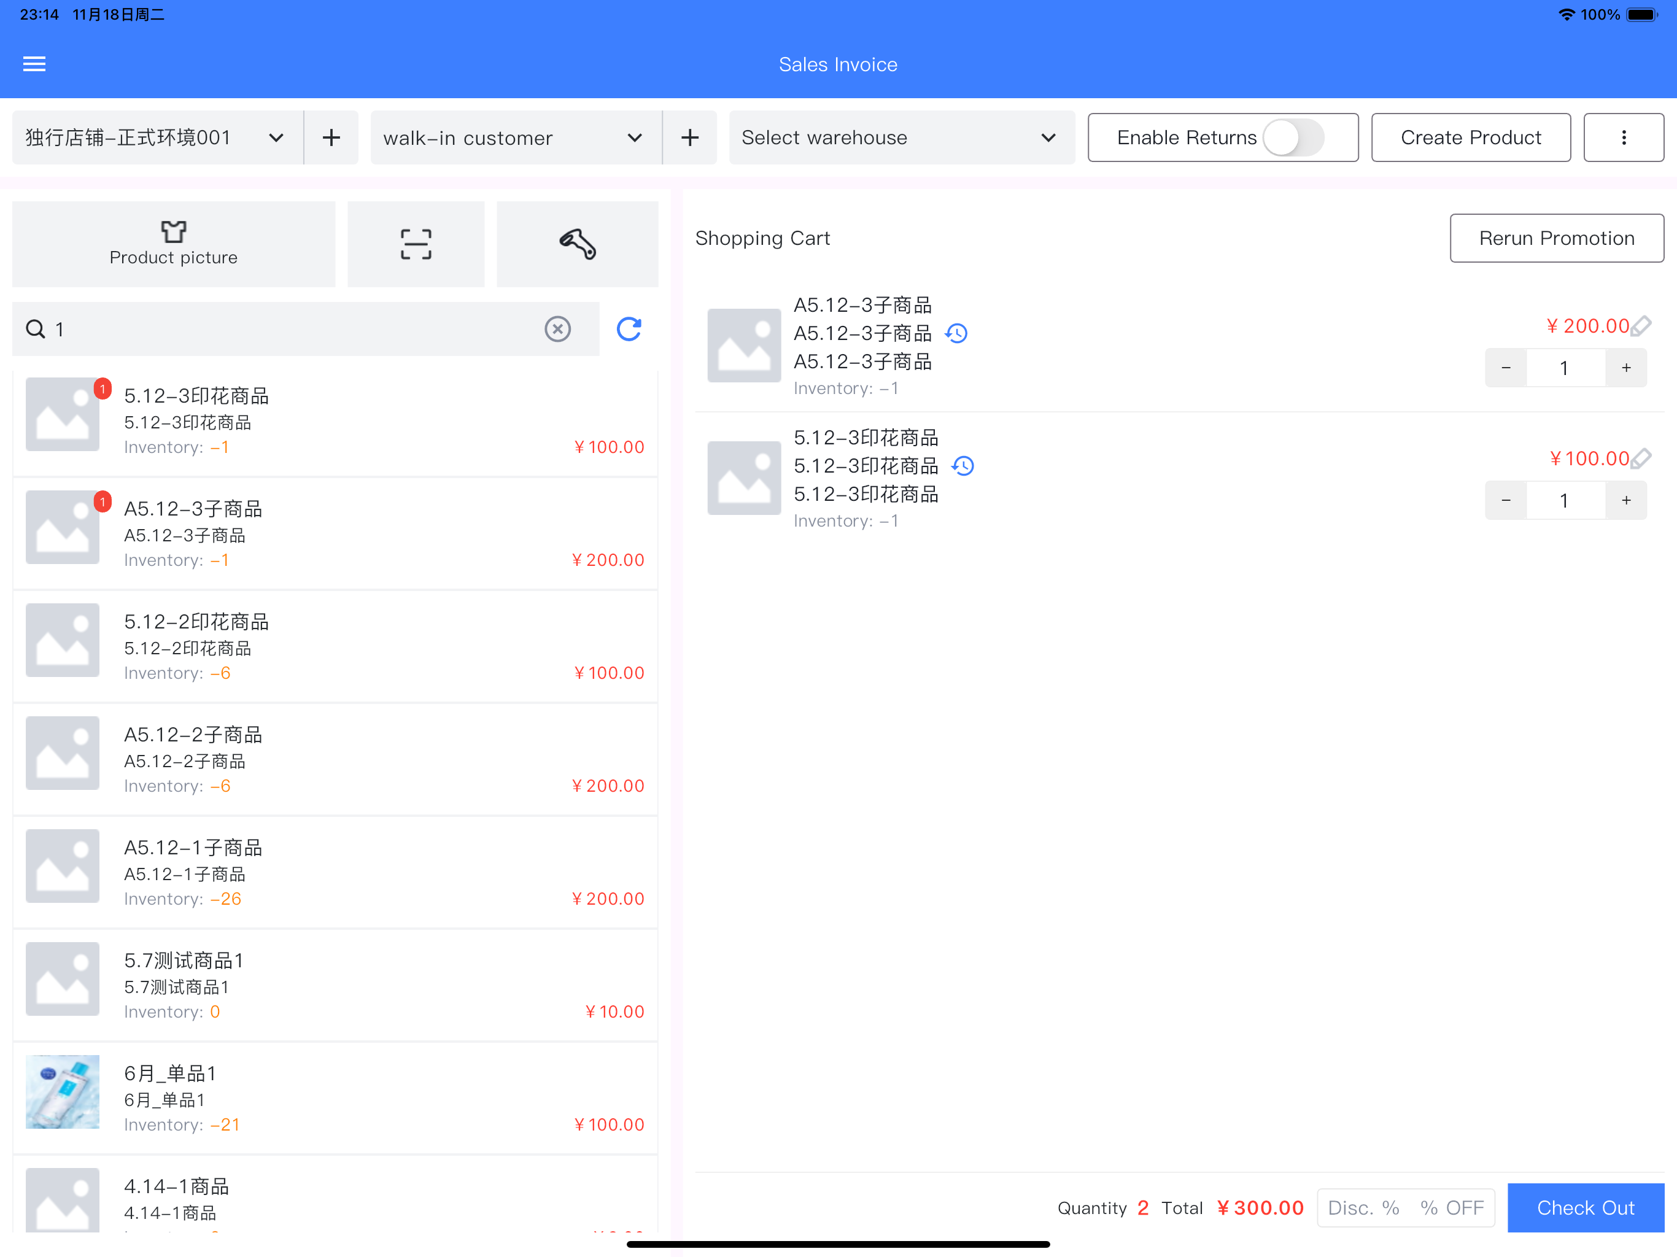
Task: Select product A5.12-1子商品 in the list
Action: [335, 873]
